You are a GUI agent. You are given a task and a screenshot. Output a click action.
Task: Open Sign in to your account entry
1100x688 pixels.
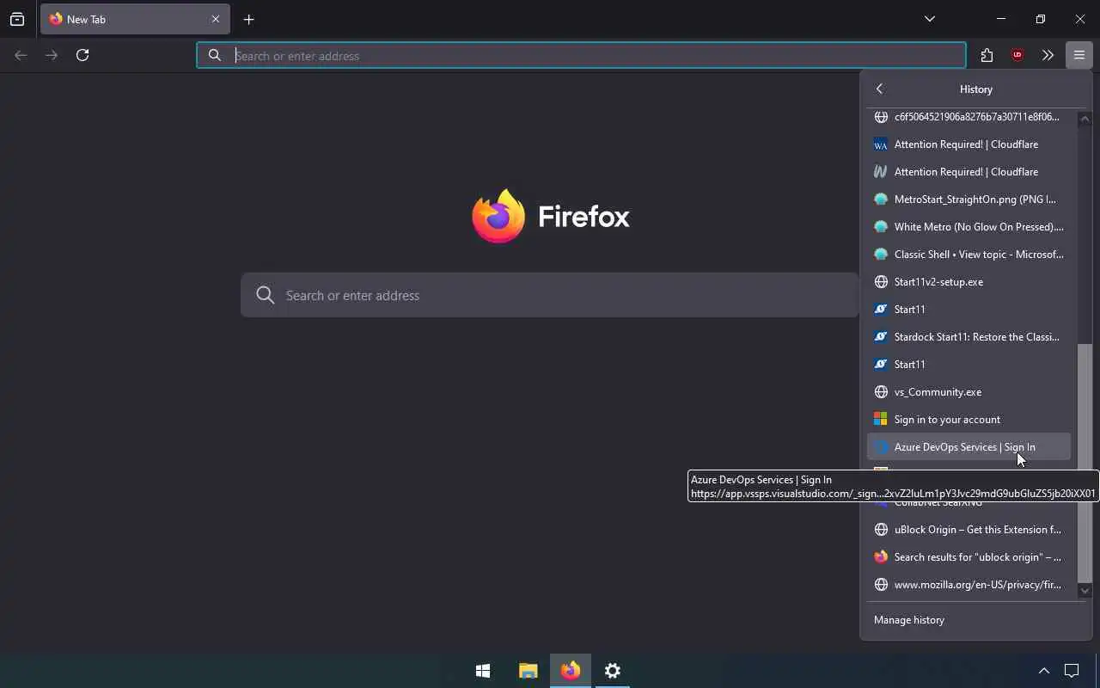pos(969,419)
